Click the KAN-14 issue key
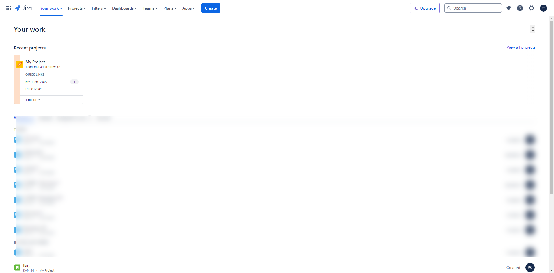 pos(29,270)
